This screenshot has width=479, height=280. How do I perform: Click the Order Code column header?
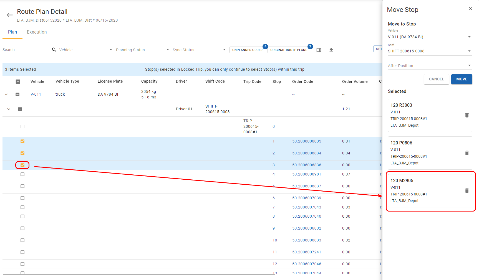click(x=302, y=82)
